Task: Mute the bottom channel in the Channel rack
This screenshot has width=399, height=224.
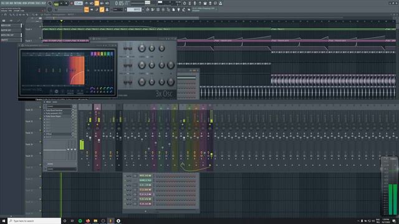Action: point(125,203)
